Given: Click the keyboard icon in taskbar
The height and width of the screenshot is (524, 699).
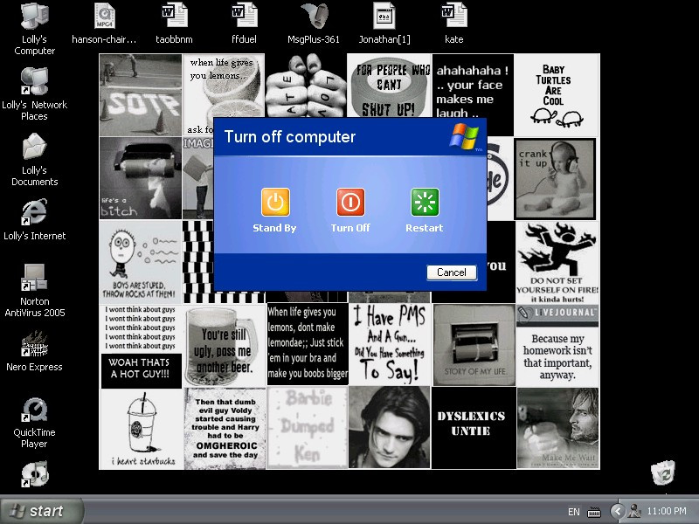Looking at the screenshot, I should tap(594, 513).
